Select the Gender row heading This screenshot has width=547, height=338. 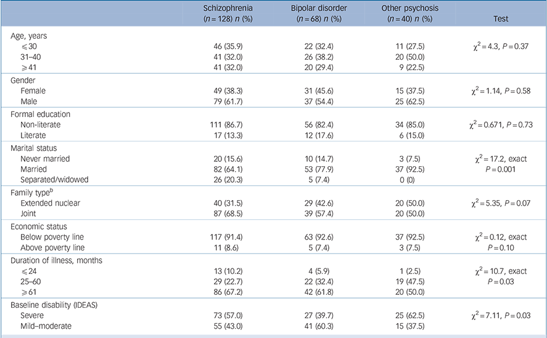point(25,80)
